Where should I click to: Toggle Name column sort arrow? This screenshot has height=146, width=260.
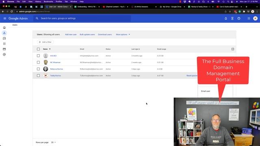[50, 49]
